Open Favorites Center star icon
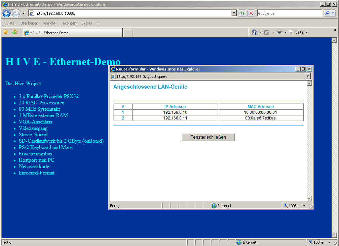The image size is (339, 246). [x=5, y=32]
